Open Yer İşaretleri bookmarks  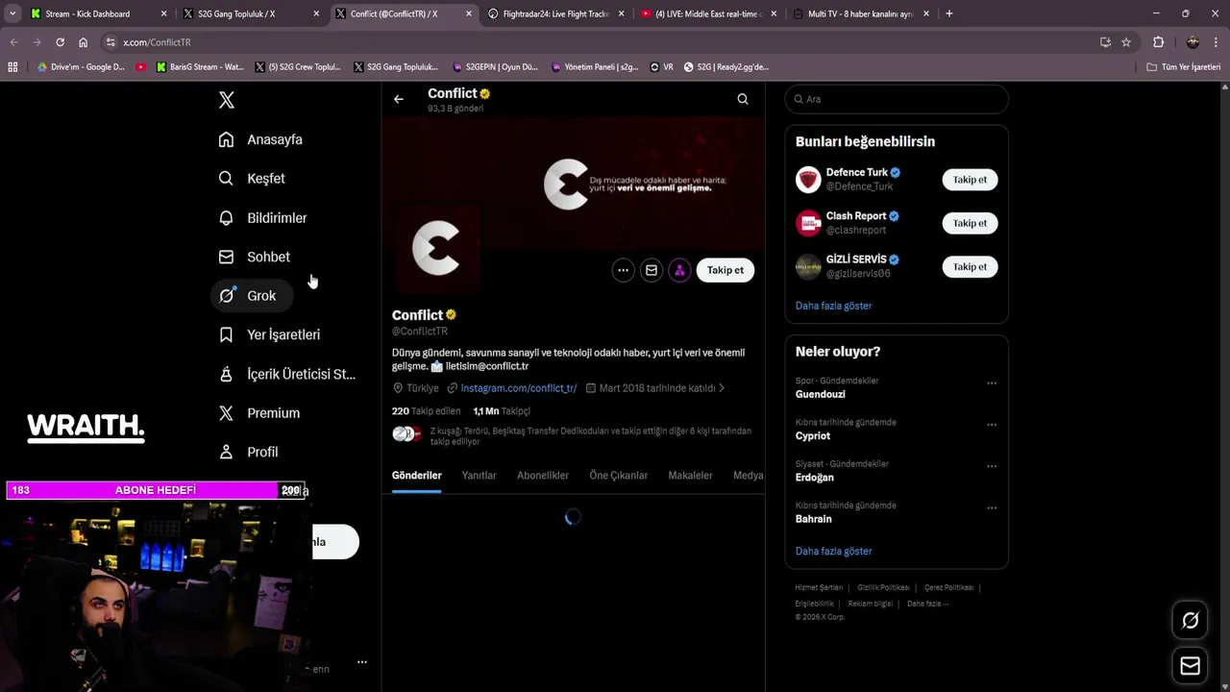(269, 334)
